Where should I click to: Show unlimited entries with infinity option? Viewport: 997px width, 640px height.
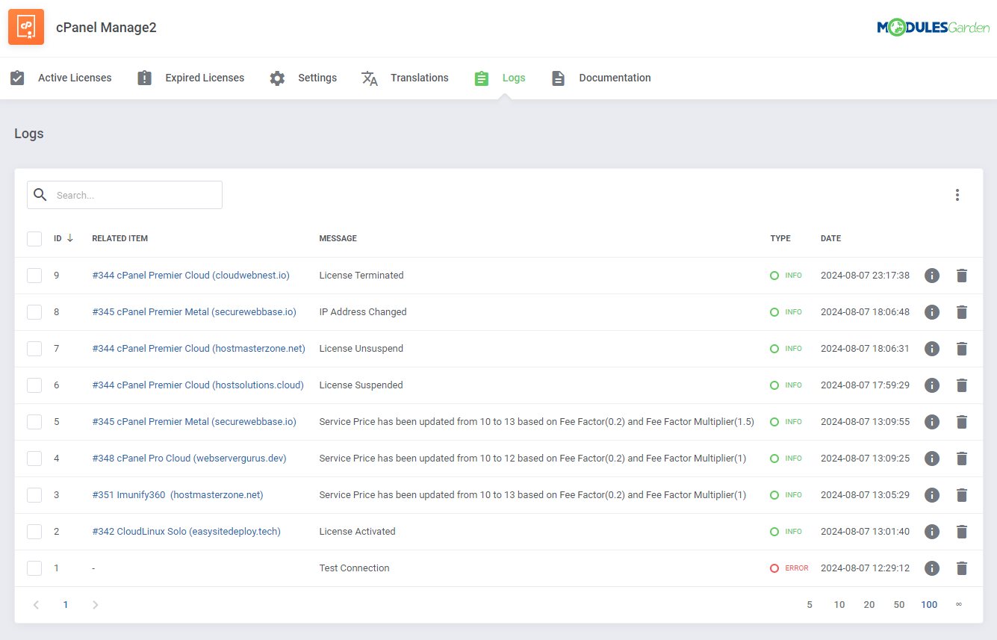[x=959, y=604]
